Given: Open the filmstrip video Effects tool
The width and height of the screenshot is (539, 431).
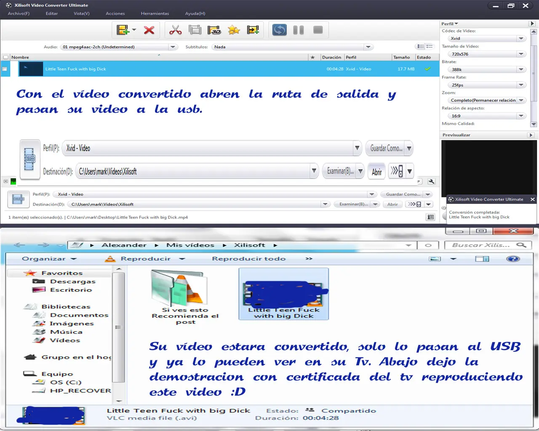Looking at the screenshot, I should tap(195, 30).
